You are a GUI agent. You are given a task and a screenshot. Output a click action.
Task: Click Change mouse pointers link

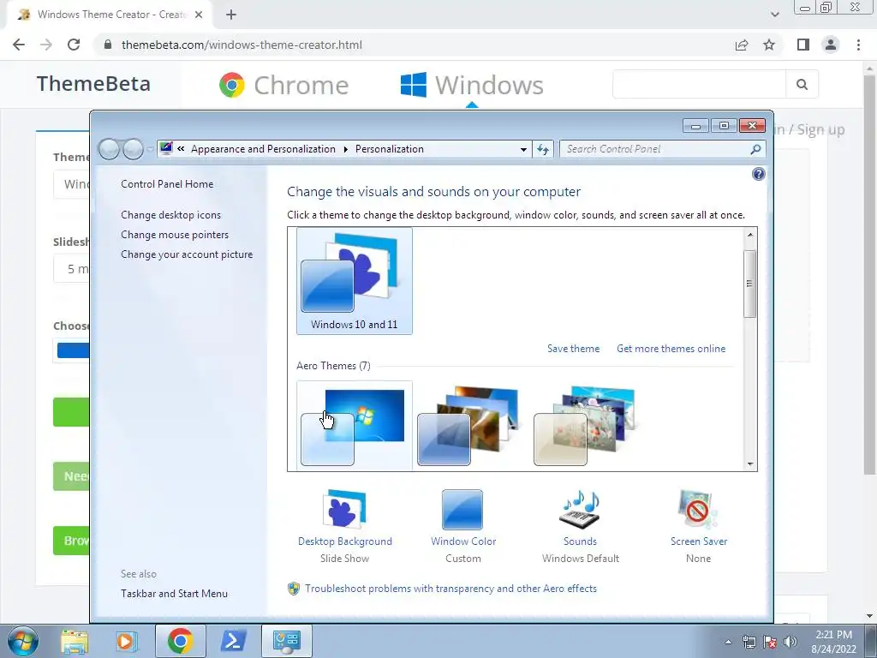(175, 235)
